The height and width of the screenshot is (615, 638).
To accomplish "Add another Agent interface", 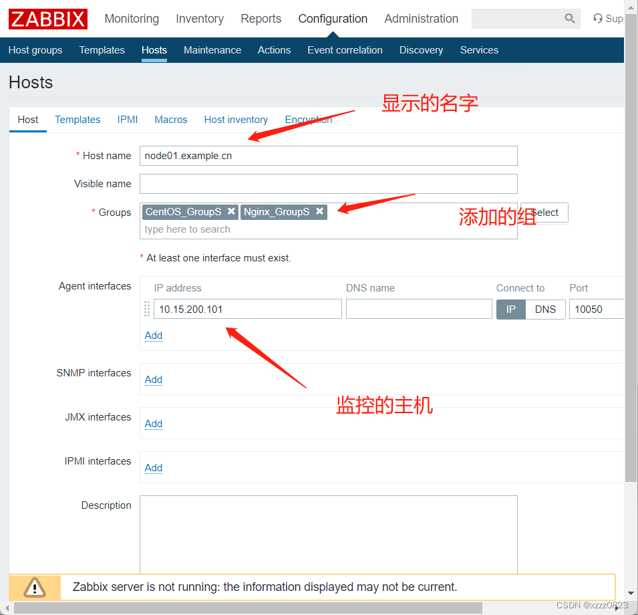I will point(154,336).
